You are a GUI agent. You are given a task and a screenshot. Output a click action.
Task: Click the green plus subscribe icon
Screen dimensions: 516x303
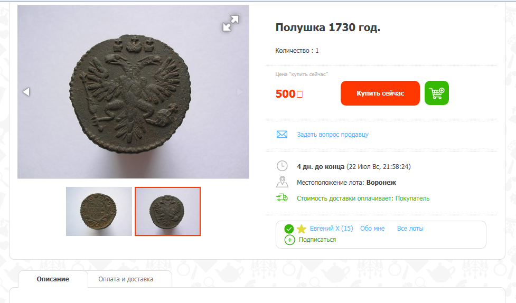pos(289,240)
